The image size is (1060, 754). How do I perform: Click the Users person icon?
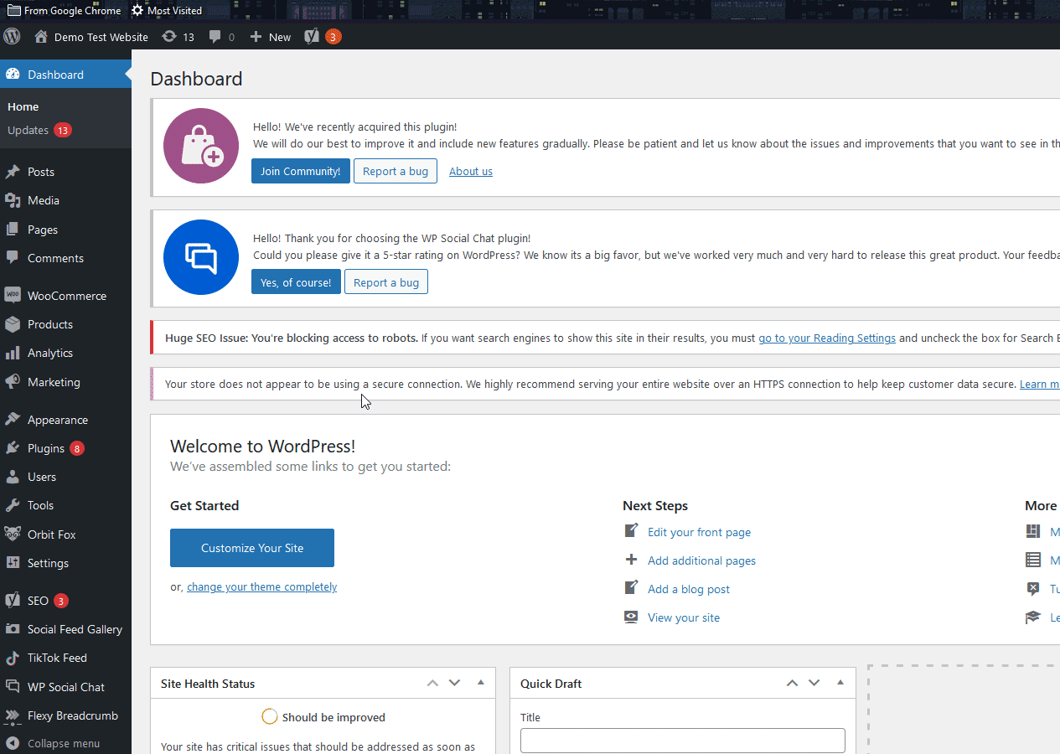click(13, 477)
